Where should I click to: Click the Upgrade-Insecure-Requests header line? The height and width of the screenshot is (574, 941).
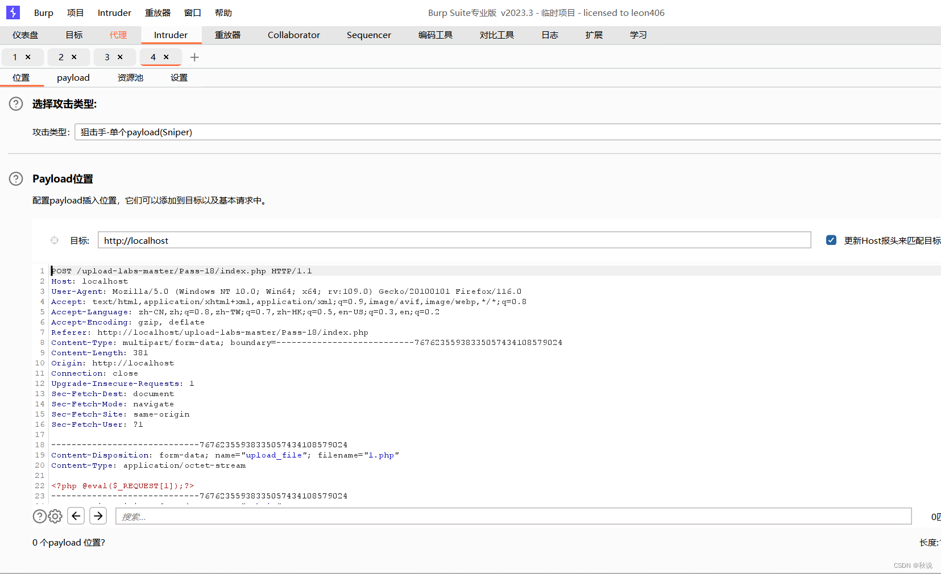(x=123, y=384)
